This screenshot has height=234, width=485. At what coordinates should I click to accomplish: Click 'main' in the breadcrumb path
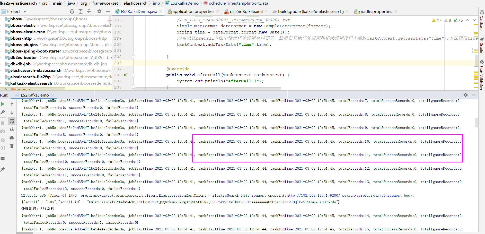(58, 3)
